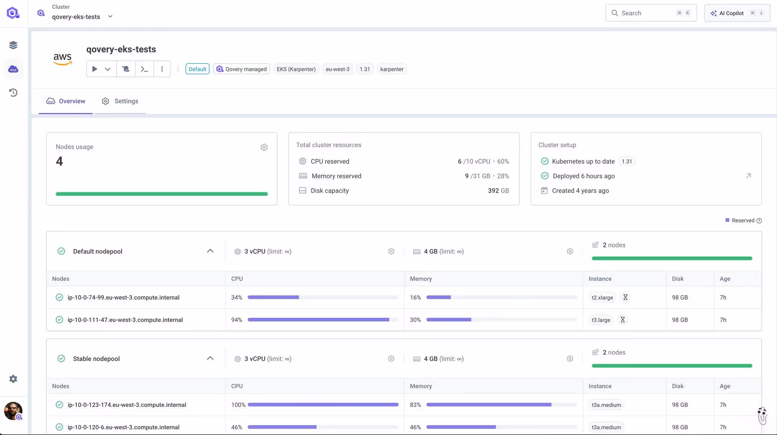Open a shell using the terminal icon
777x435 pixels.
point(144,69)
